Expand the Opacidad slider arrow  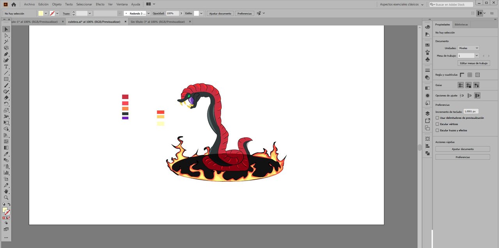(181, 13)
